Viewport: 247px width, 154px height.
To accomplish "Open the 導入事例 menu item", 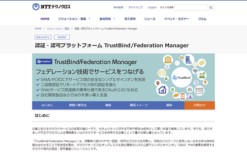I will 130,19.
